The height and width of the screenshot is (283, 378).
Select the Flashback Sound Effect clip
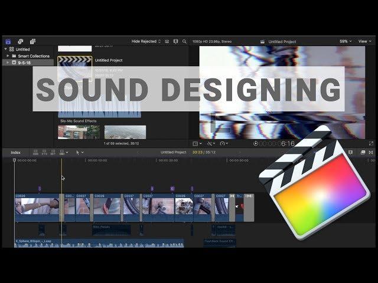[x=220, y=242]
